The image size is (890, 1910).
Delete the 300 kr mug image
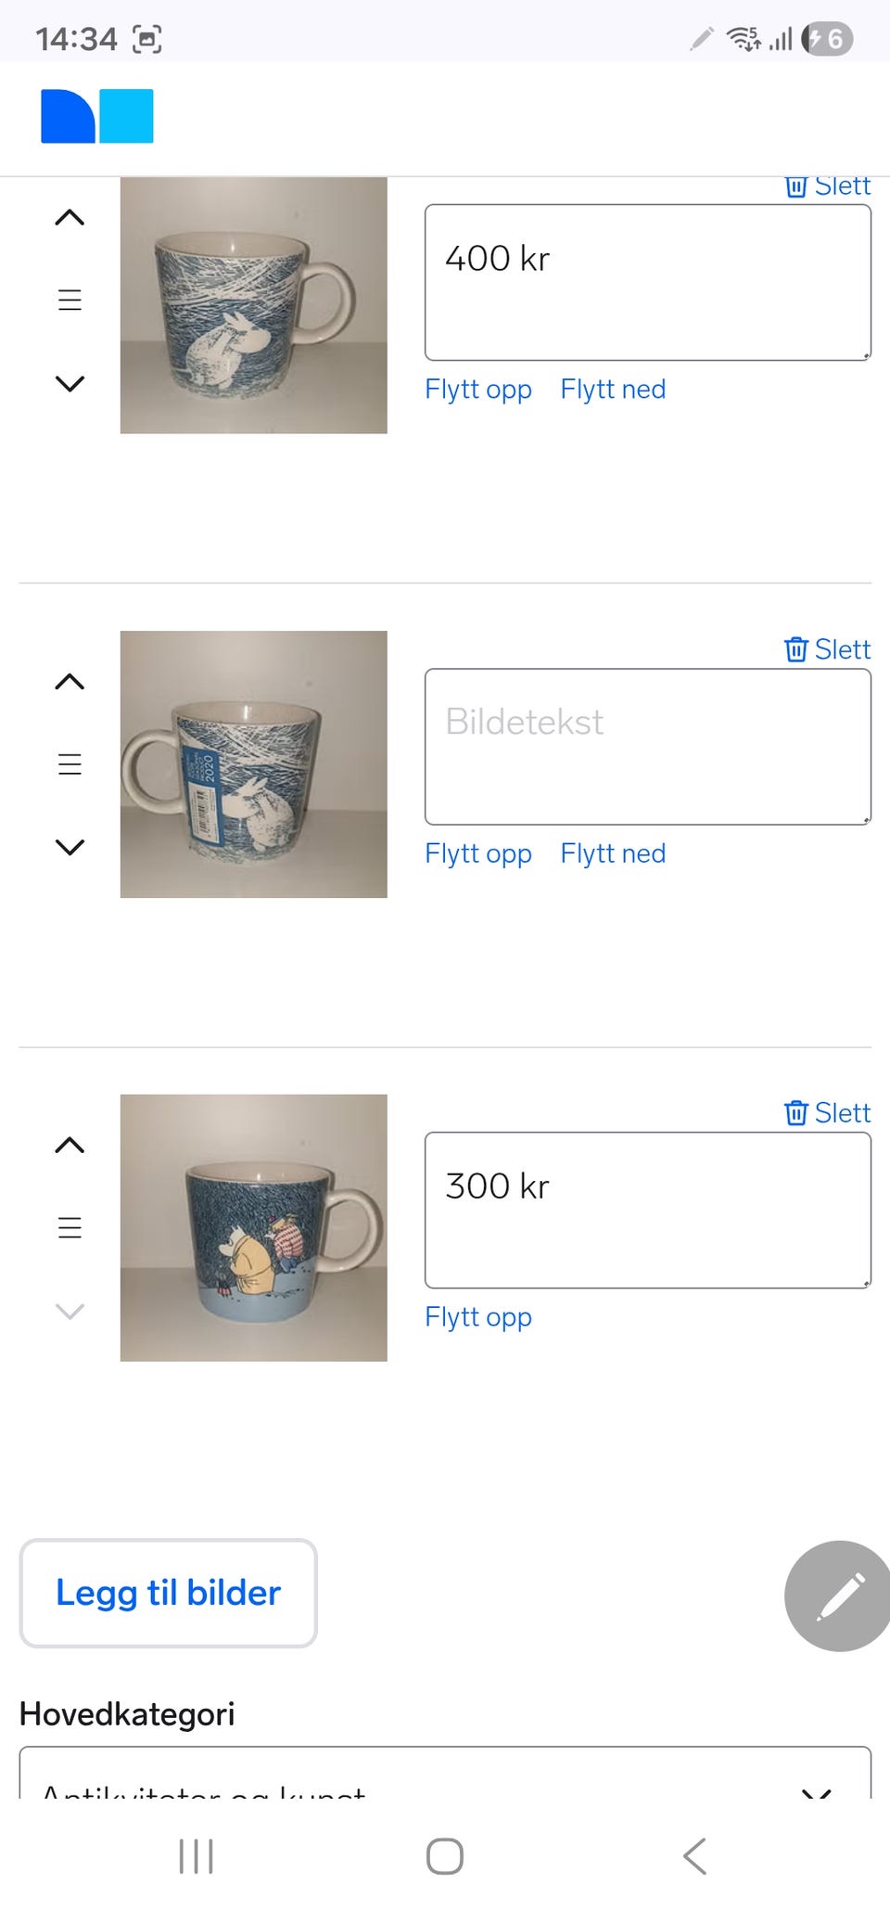point(827,1112)
